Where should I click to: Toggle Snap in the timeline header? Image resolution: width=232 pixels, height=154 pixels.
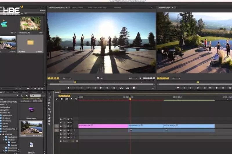click(61, 99)
